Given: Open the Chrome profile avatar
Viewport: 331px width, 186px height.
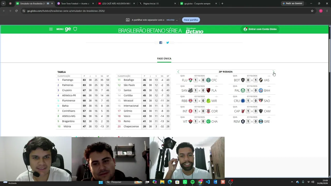Looking at the screenshot, I should click(x=321, y=11).
